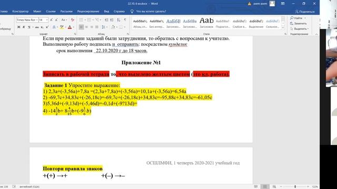Apply 'Без интер...' style
The height and width of the screenshot is (189, 337).
[x=157, y=24]
